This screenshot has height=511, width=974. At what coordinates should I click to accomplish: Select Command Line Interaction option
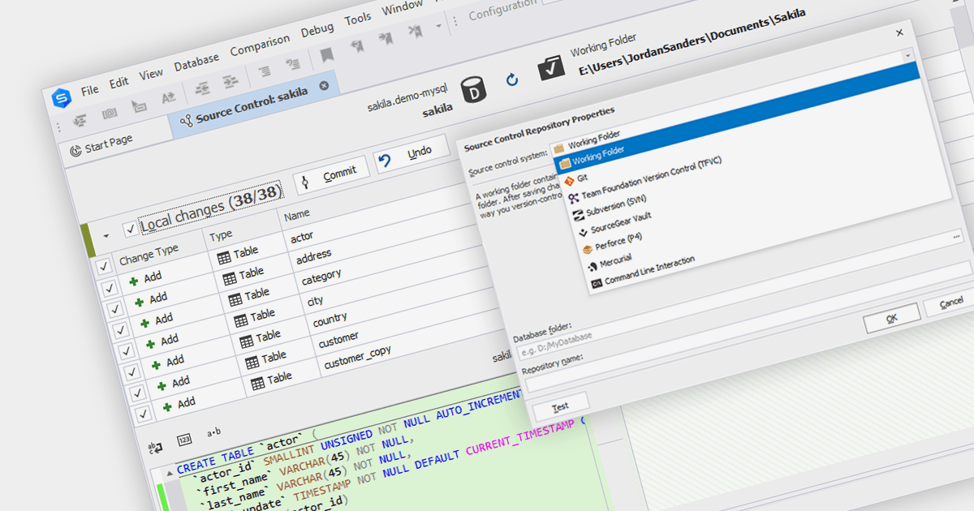point(643,272)
